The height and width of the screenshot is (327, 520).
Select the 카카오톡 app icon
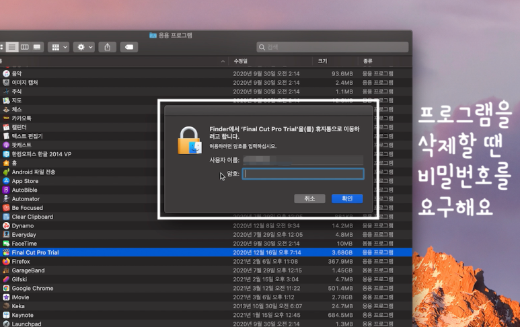6,118
